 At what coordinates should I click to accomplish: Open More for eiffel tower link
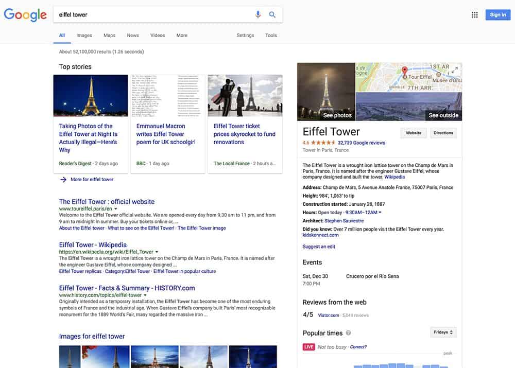click(92, 180)
